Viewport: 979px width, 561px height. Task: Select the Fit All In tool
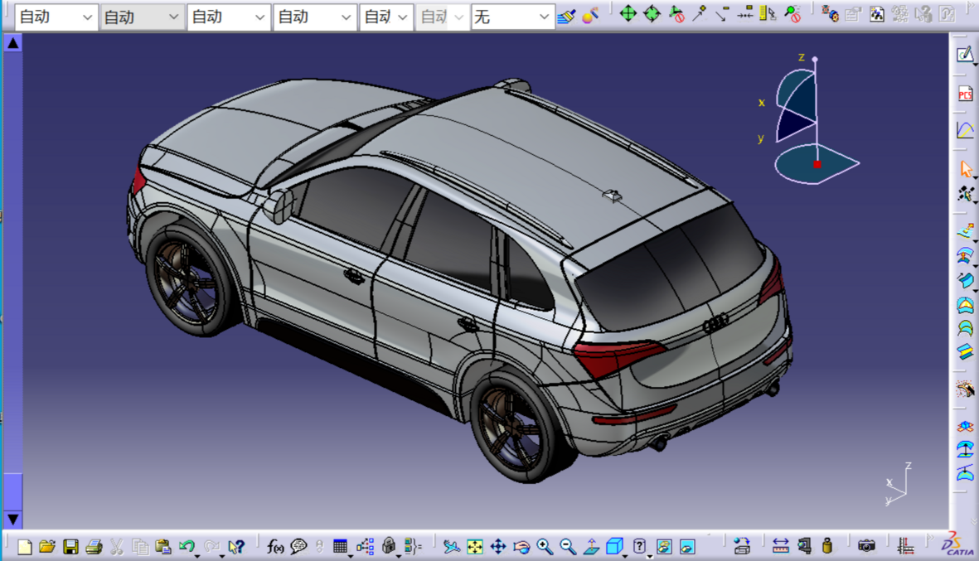tap(475, 546)
